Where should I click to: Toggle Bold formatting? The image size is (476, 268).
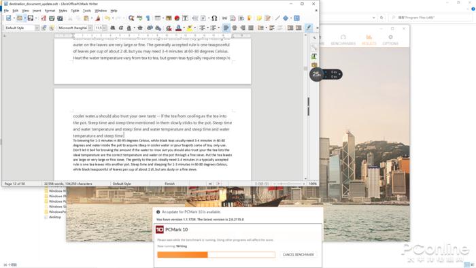113,28
